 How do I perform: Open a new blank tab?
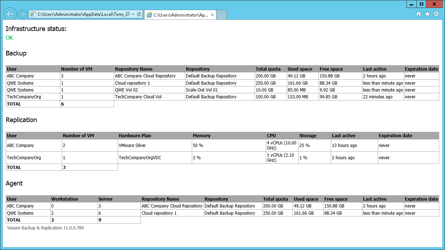(221, 15)
